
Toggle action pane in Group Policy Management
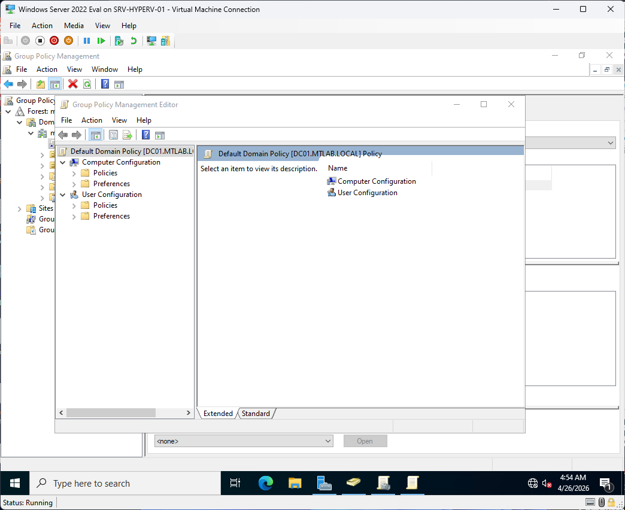(x=119, y=84)
